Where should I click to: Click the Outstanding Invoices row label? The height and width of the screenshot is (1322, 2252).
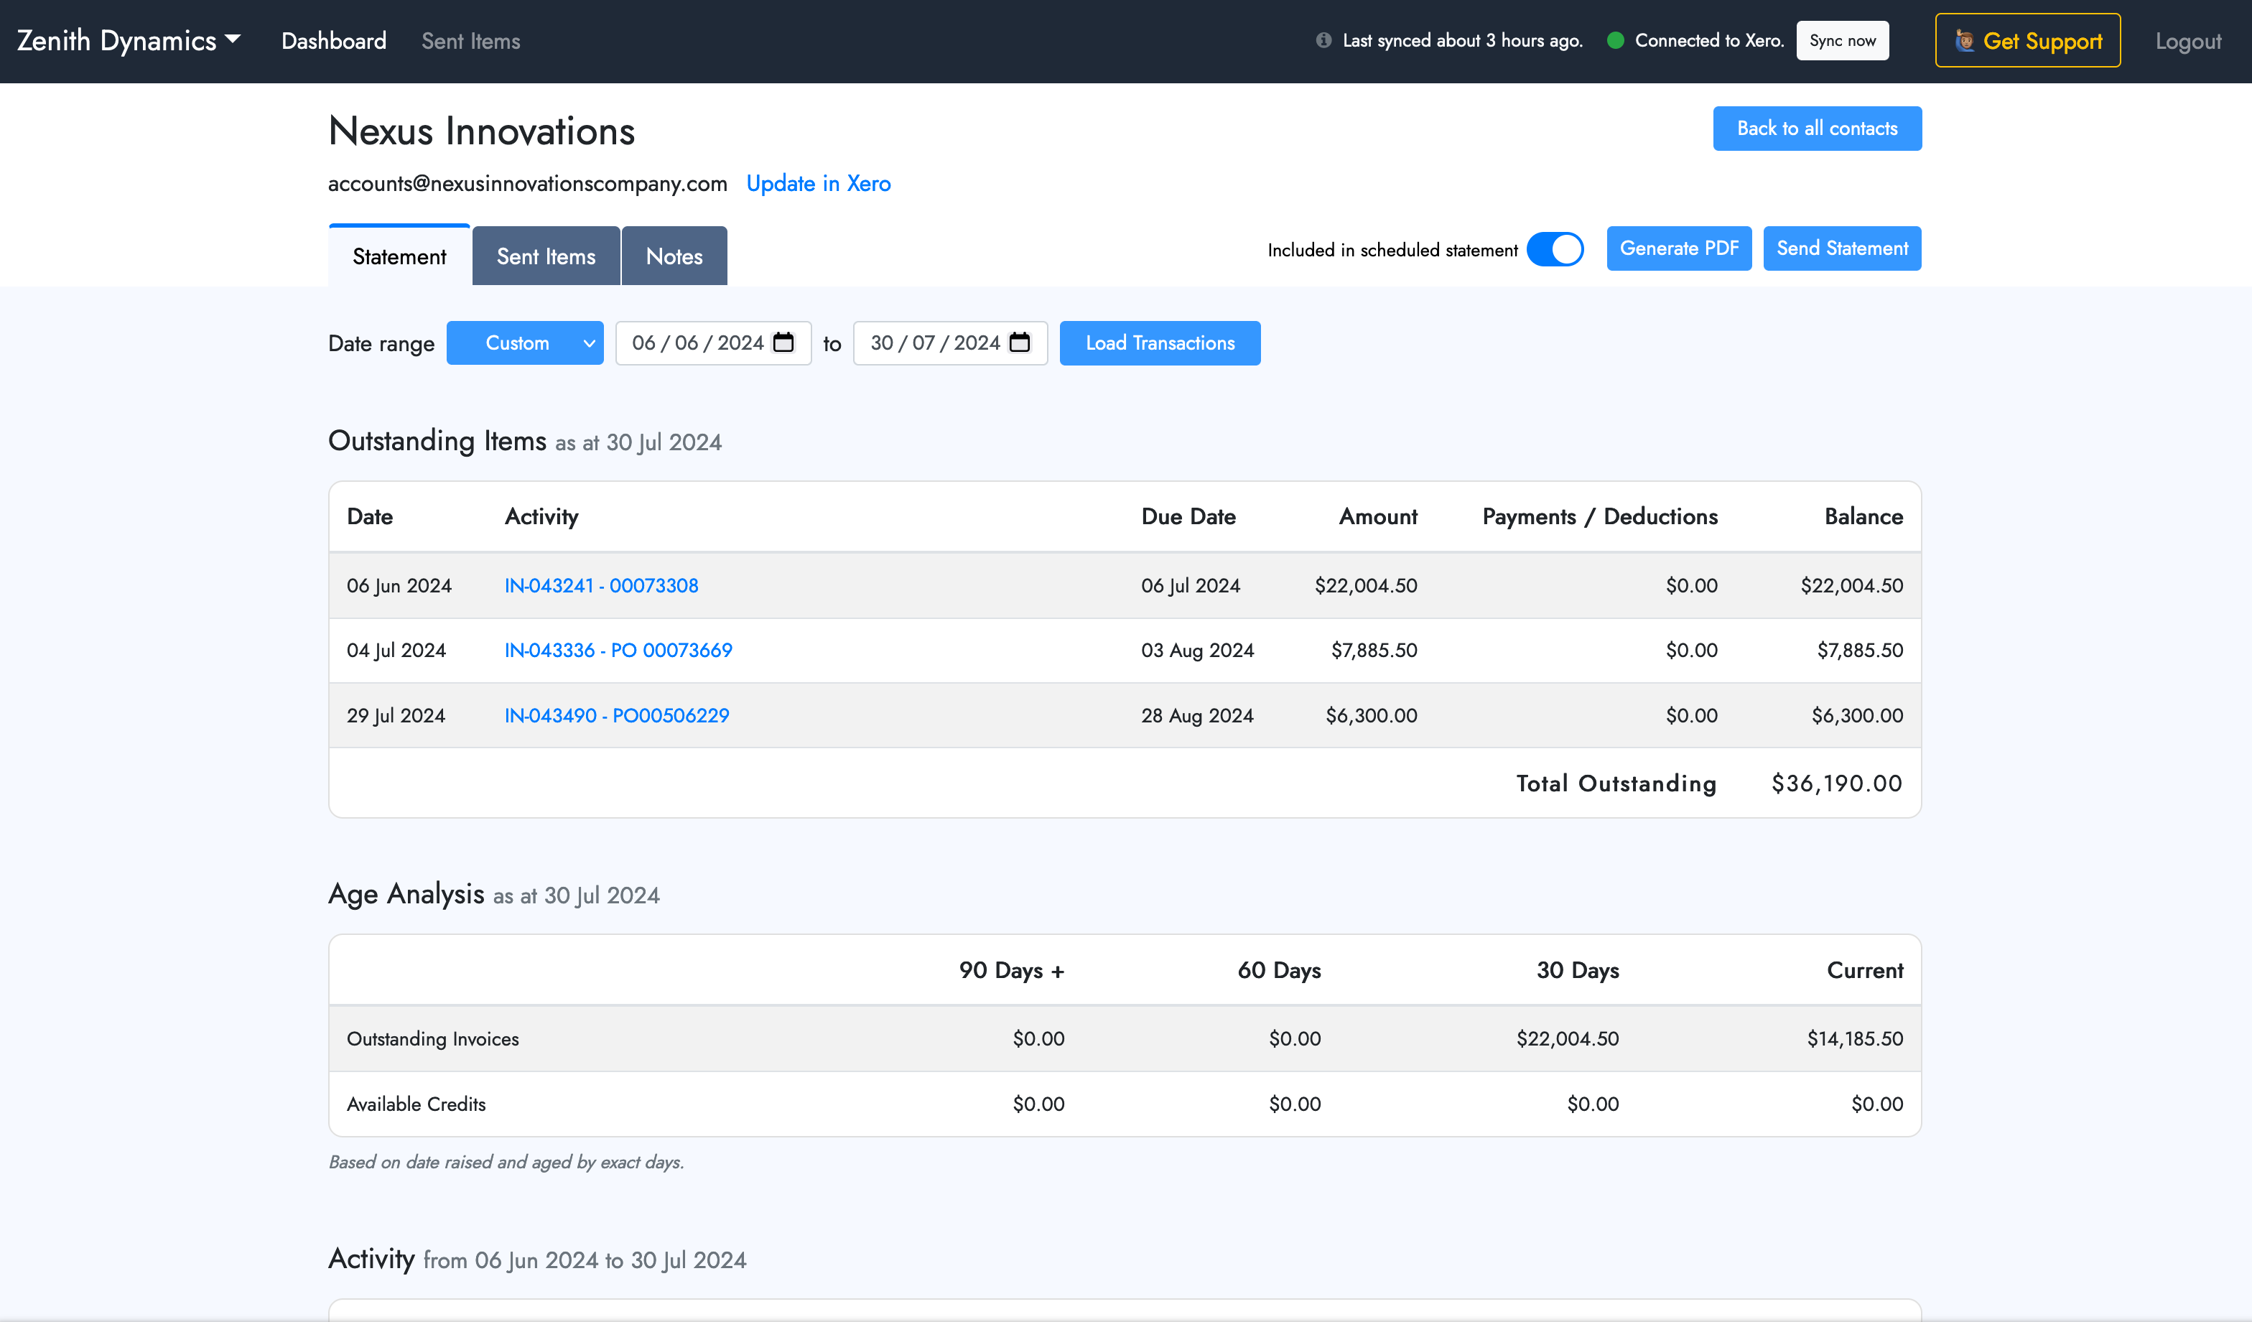coord(432,1038)
